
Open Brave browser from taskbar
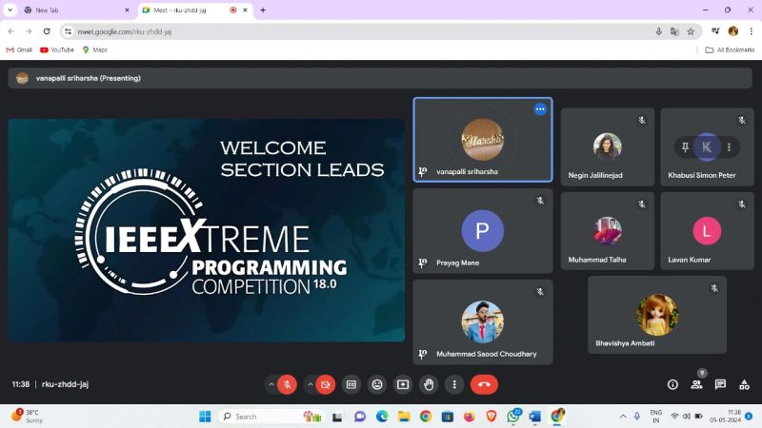coord(491,417)
